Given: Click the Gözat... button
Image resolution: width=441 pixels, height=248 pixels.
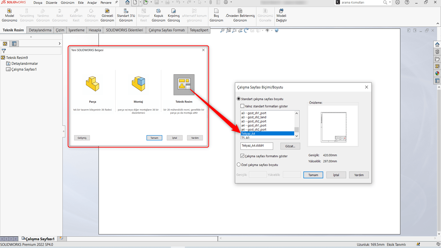Looking at the screenshot, I should click(x=290, y=146).
